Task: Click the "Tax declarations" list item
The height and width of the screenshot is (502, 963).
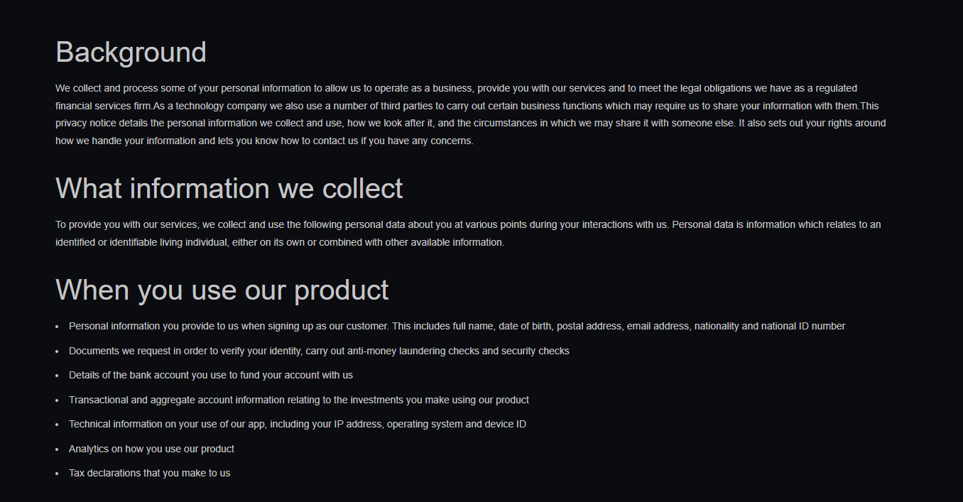Action: [149, 474]
